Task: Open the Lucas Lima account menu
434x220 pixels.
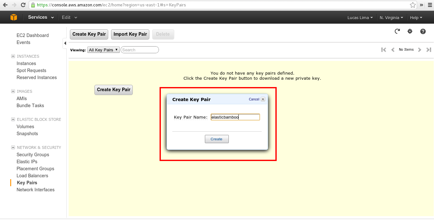Action: tap(360, 18)
